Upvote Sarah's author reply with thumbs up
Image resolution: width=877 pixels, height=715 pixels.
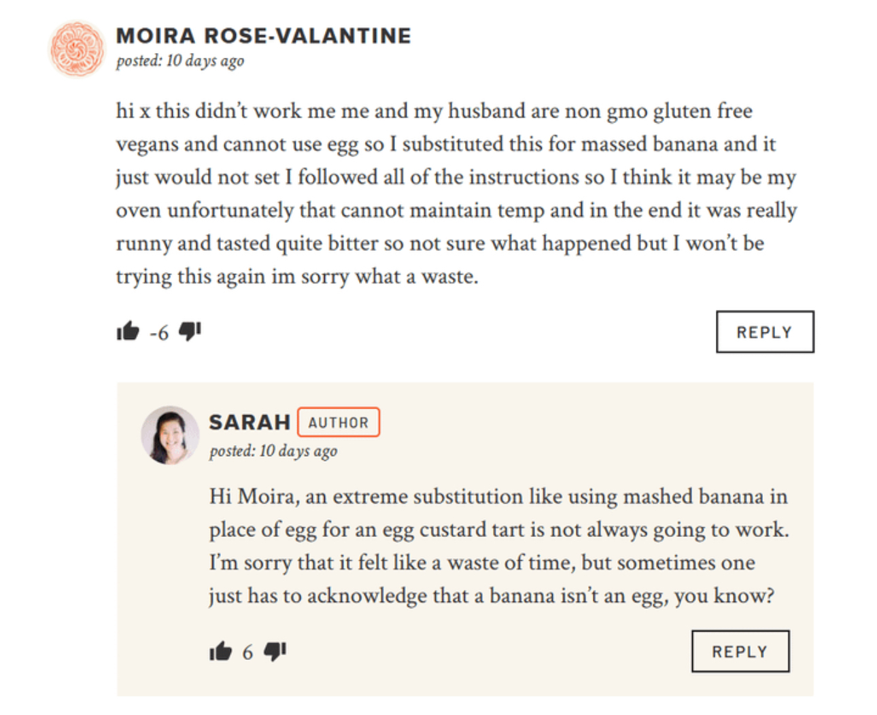tap(220, 652)
